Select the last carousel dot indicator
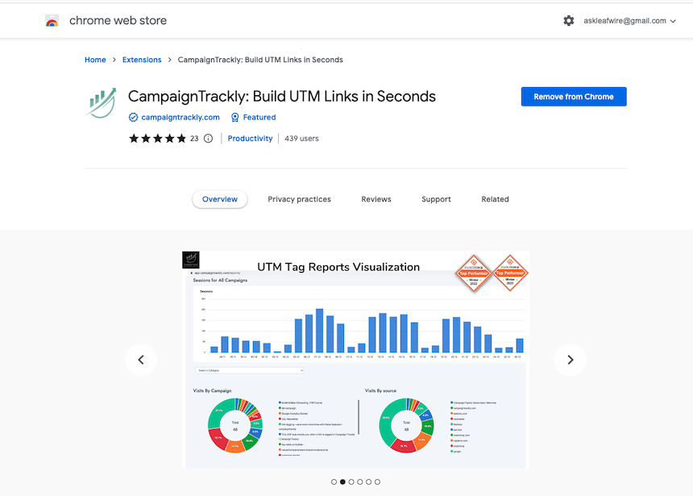 tap(377, 481)
